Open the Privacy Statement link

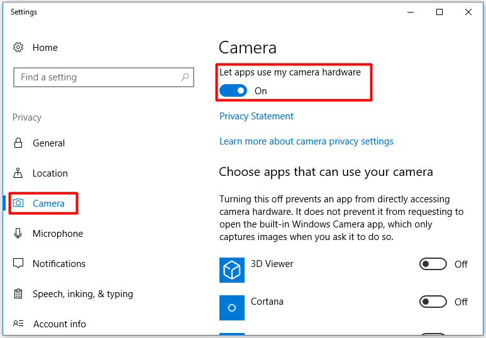pos(257,116)
